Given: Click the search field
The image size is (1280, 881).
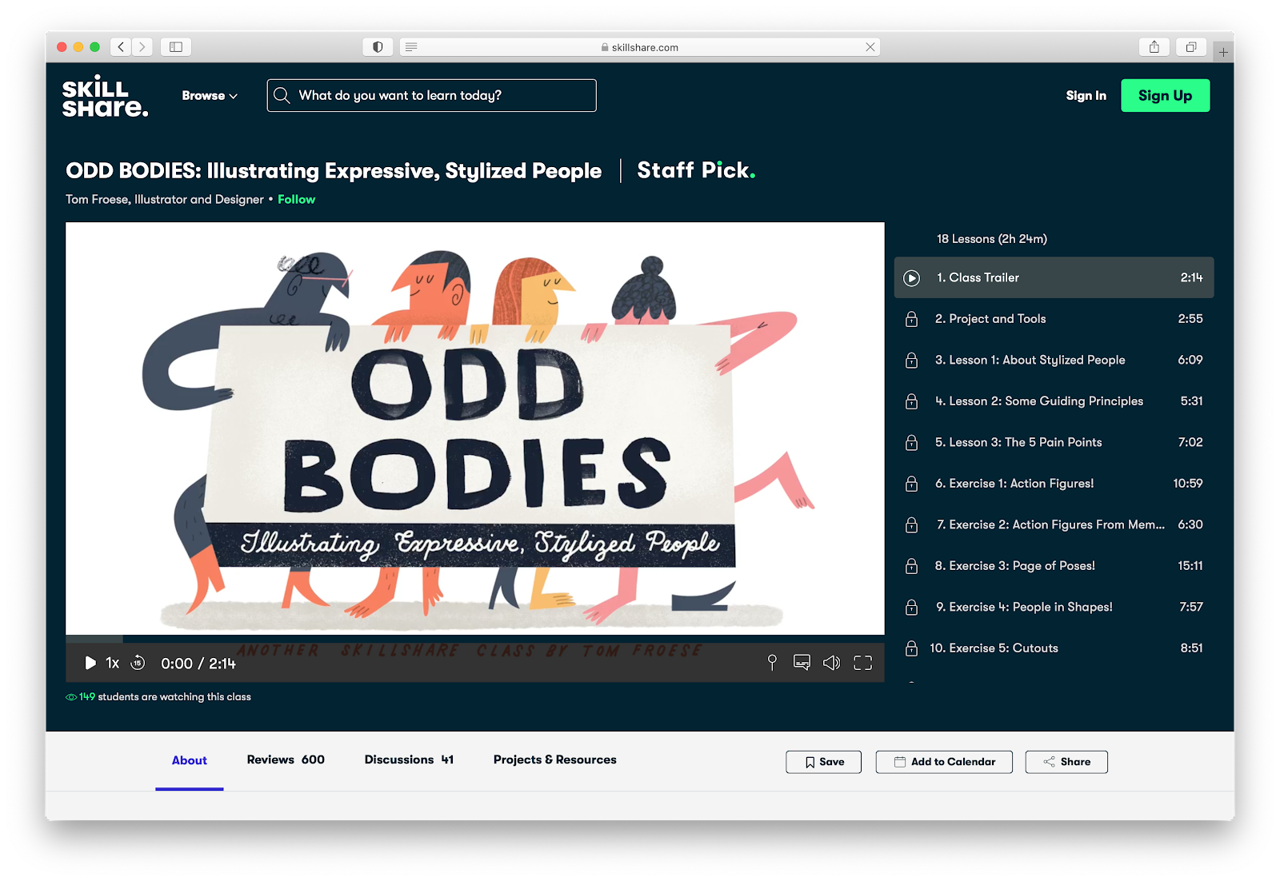Looking at the screenshot, I should (432, 95).
